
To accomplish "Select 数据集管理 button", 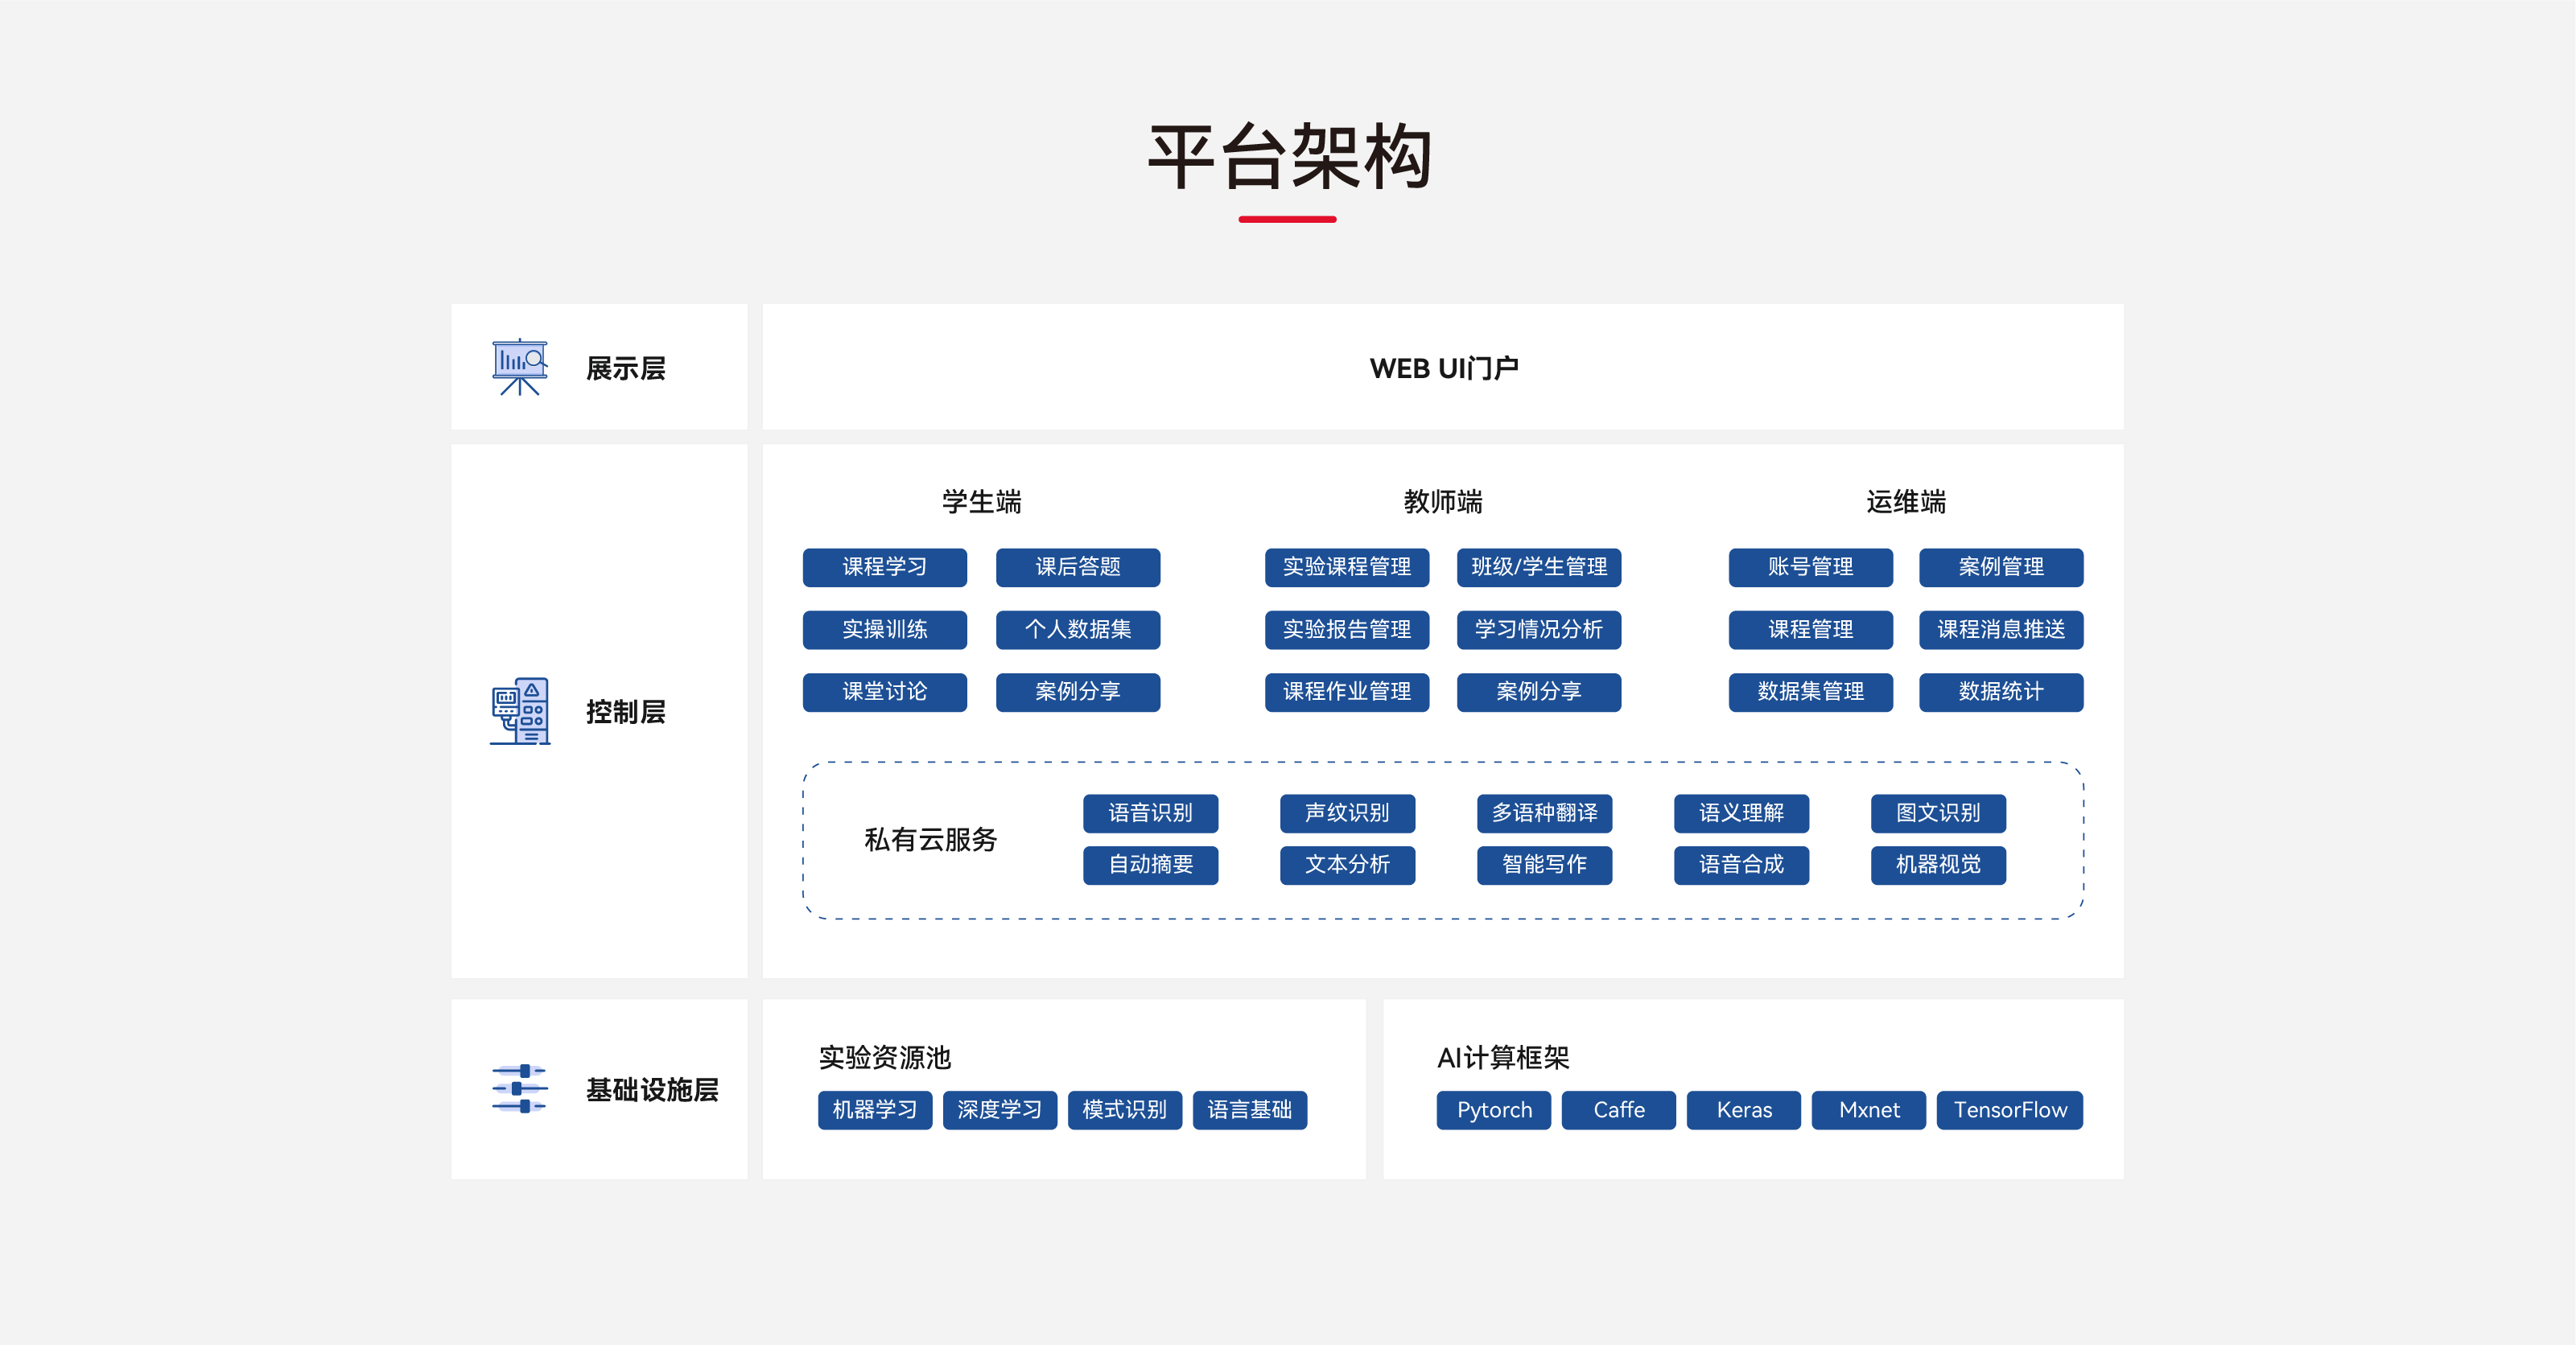I will (x=1811, y=692).
